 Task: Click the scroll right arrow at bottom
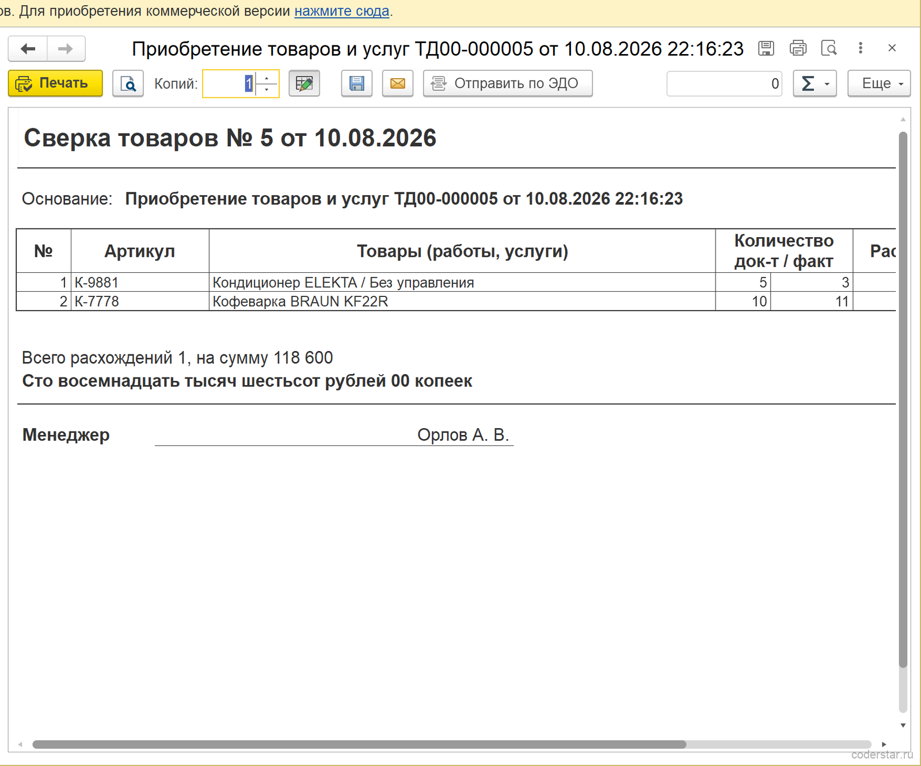pyautogui.click(x=884, y=744)
